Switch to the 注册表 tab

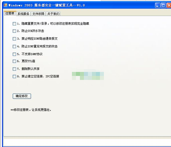tap(10, 13)
